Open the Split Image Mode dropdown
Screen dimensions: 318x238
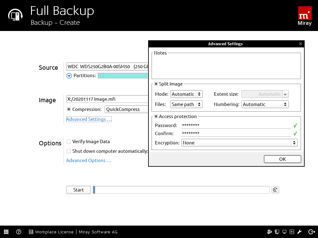[186, 94]
